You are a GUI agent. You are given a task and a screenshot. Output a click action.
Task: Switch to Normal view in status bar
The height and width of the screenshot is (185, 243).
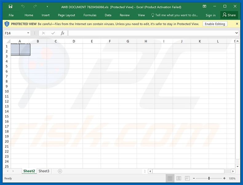170,178
